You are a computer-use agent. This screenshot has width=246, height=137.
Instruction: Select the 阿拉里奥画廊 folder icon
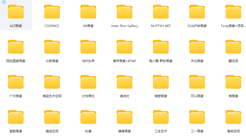pyautogui.click(x=16, y=47)
